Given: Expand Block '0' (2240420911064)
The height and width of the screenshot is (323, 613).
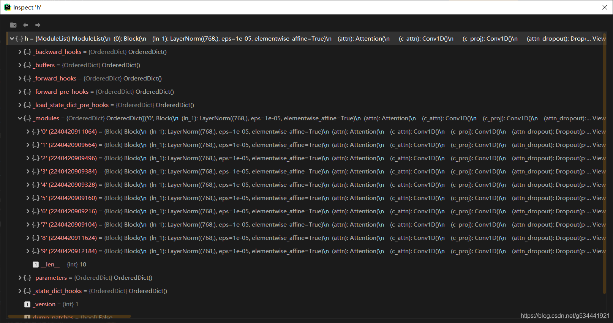Looking at the screenshot, I should pos(28,132).
